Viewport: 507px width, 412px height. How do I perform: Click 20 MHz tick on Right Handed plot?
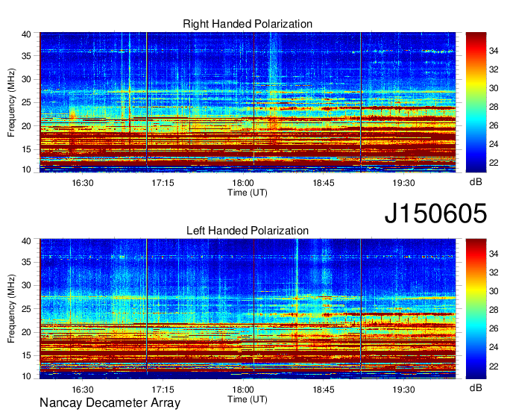coord(26,126)
